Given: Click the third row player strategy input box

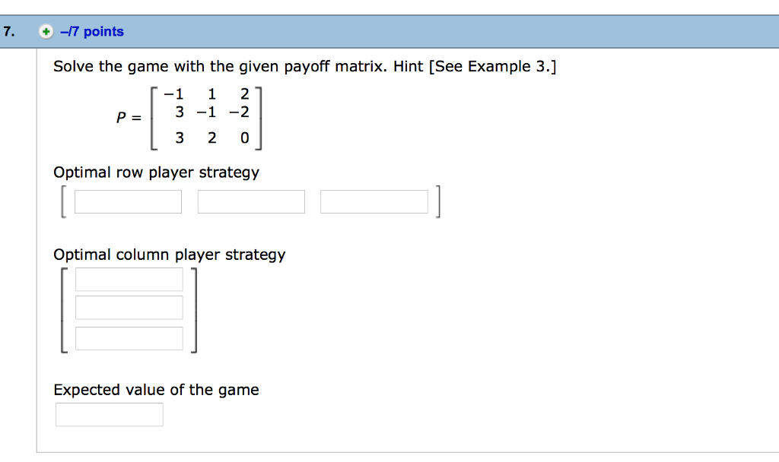Looking at the screenshot, I should coord(374,201).
